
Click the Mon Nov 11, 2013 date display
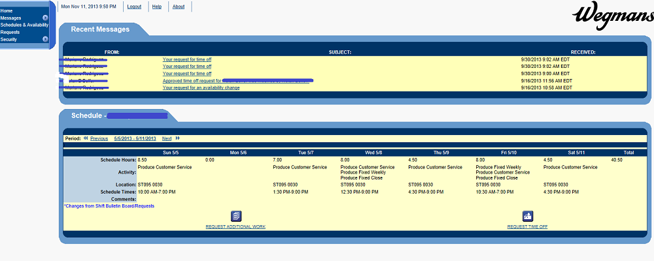(x=88, y=7)
